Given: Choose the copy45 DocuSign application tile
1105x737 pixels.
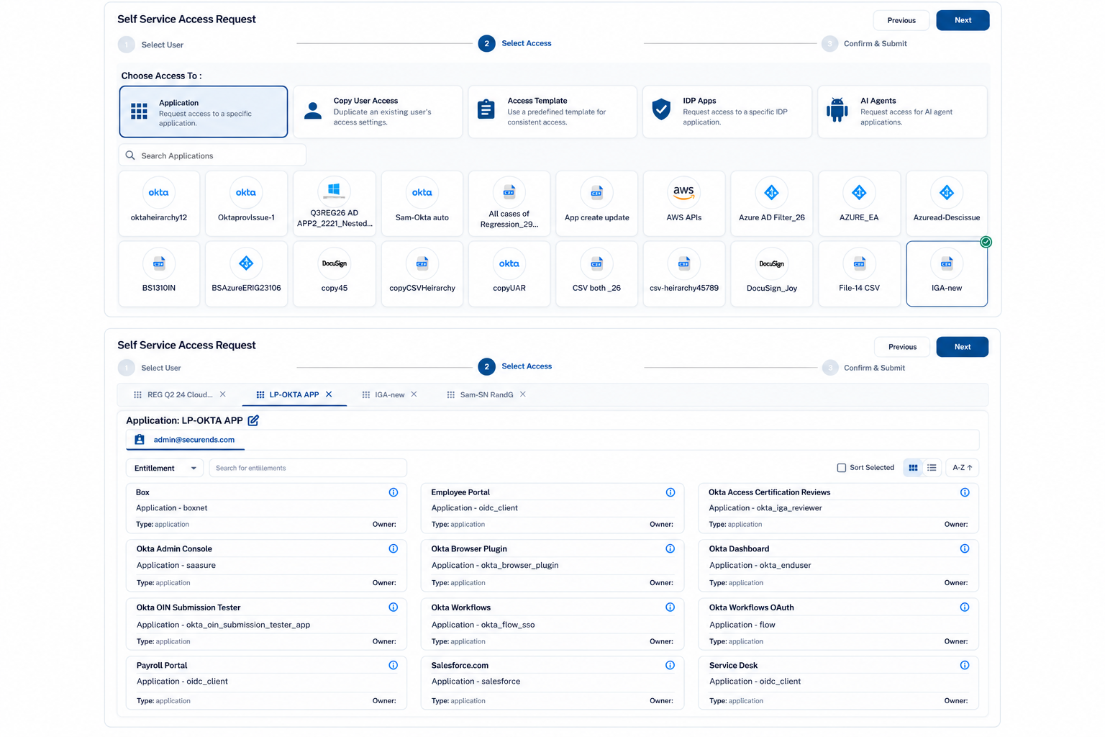Looking at the screenshot, I should (x=335, y=274).
